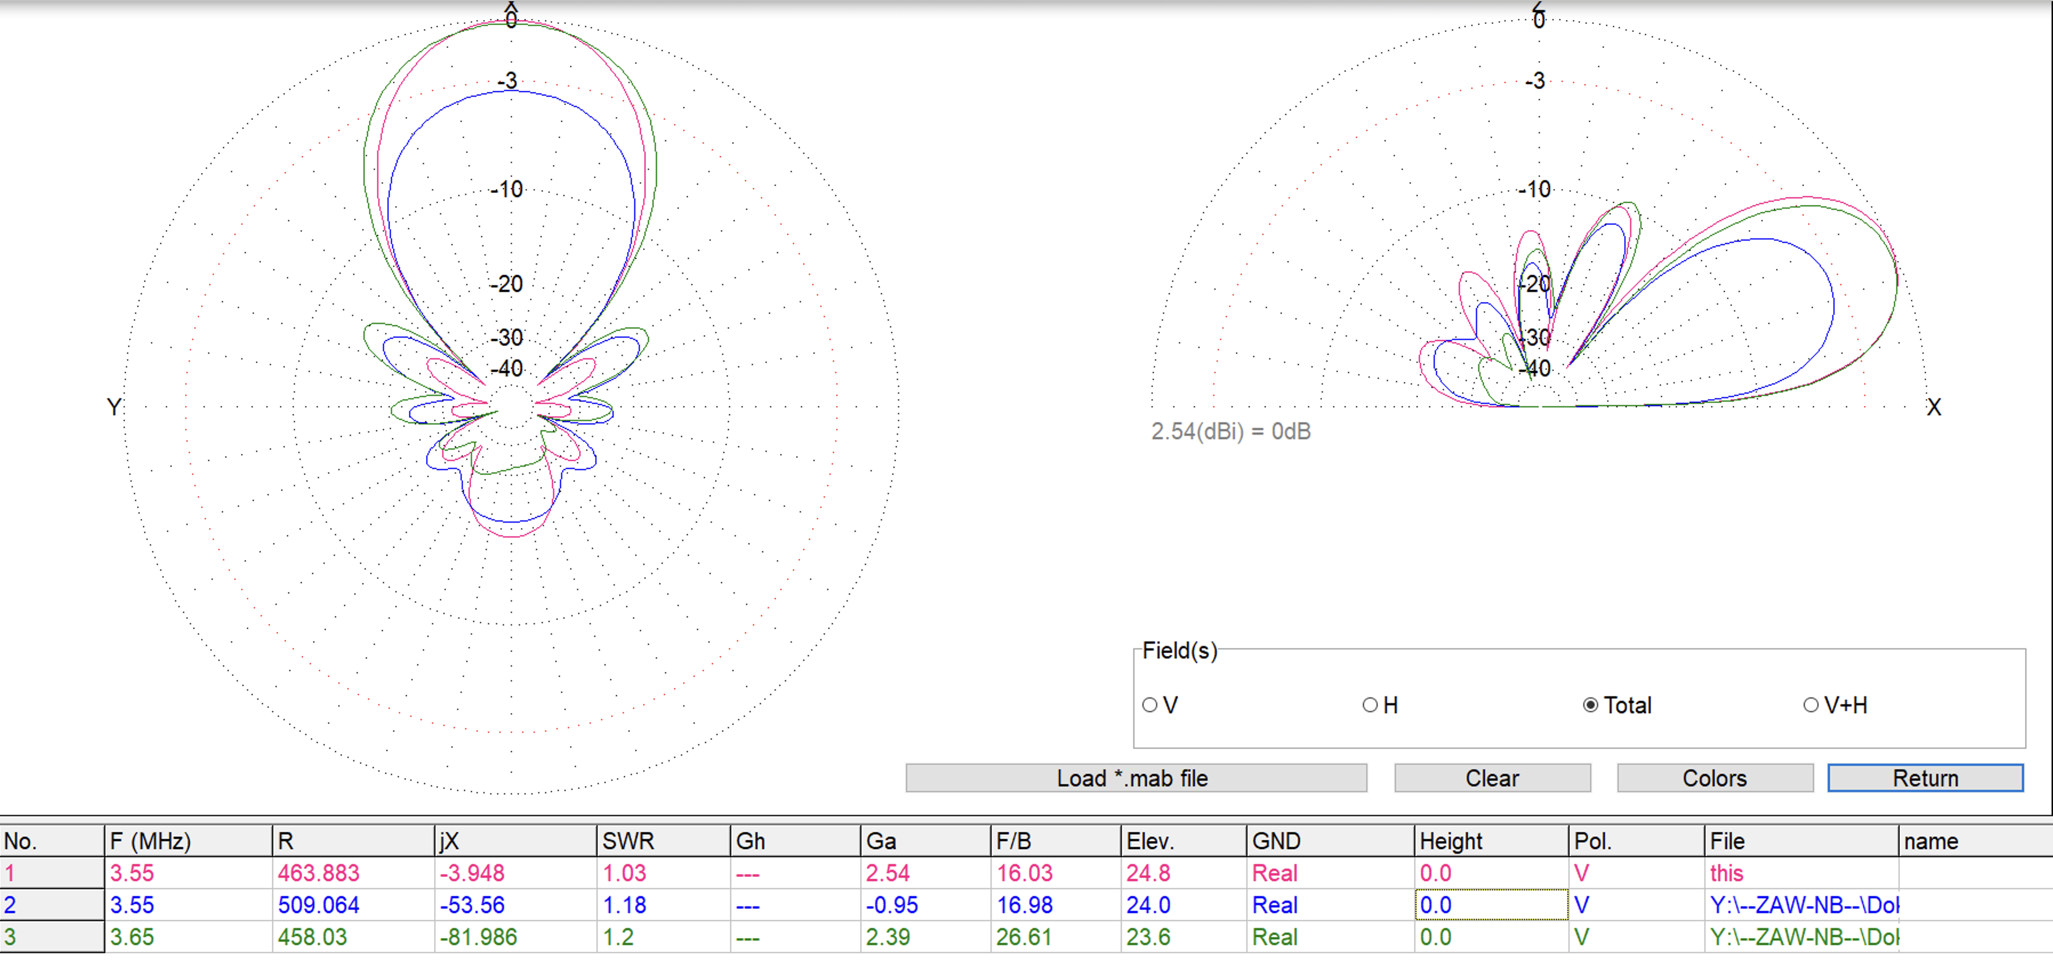Select the H field radio button
Screen dimensions: 2053x971
[1370, 705]
